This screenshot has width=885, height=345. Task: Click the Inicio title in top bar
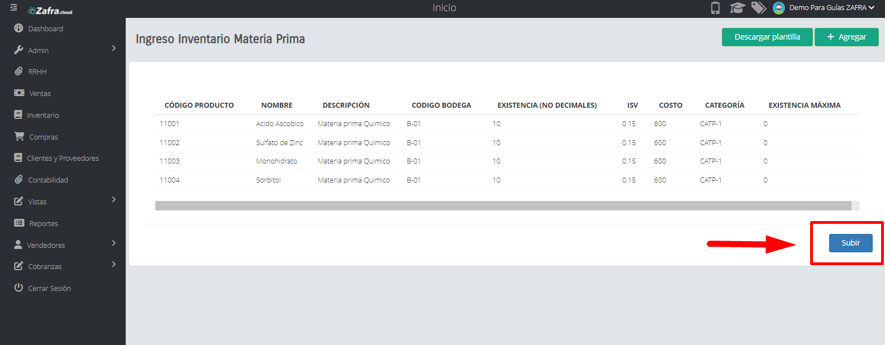click(444, 8)
